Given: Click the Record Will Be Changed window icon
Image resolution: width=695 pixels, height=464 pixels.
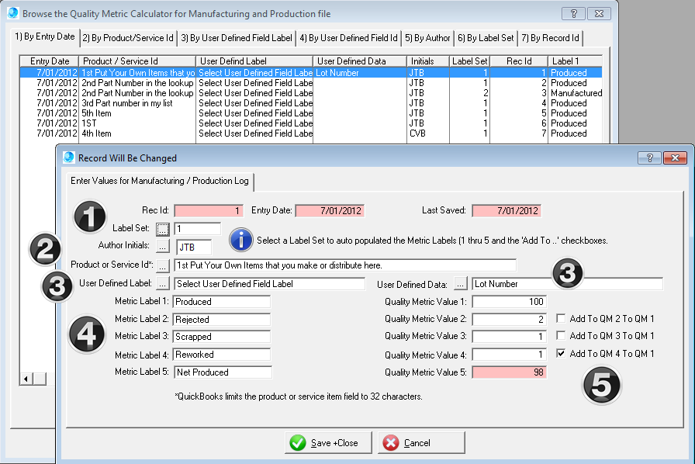Looking at the screenshot, I should 68,158.
